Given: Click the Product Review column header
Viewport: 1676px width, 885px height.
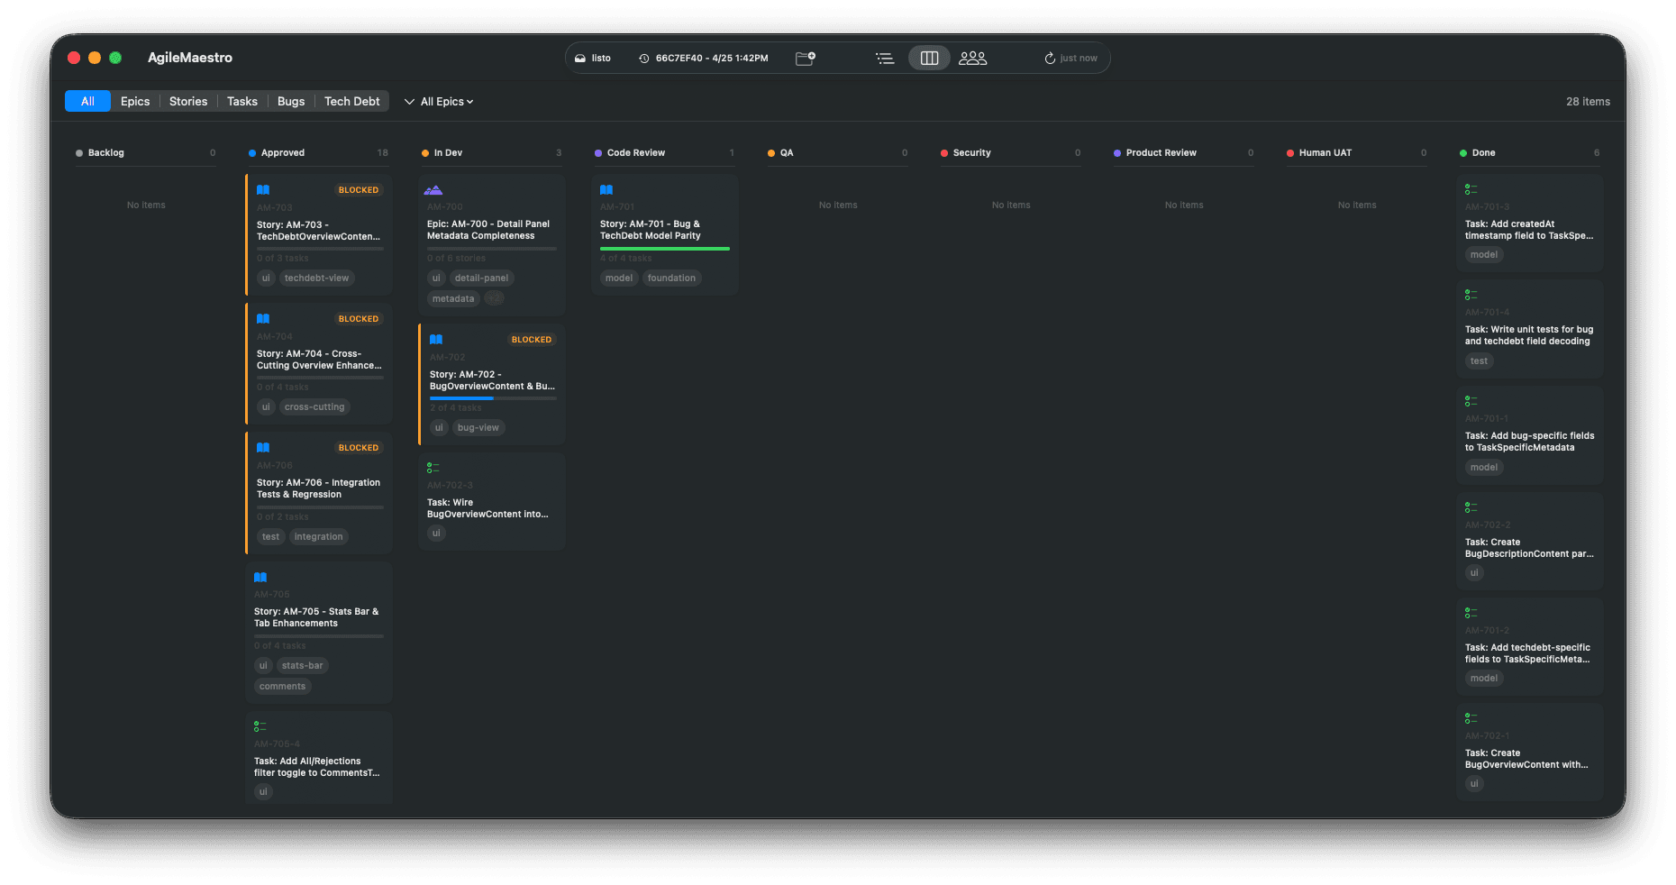Looking at the screenshot, I should pos(1184,153).
